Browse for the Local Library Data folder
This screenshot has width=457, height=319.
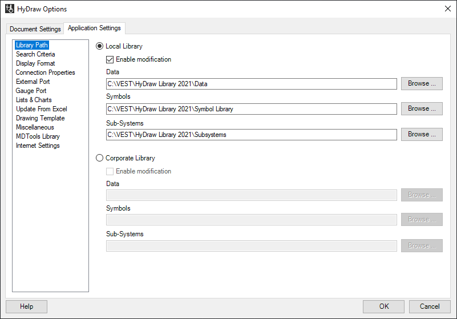(x=421, y=83)
